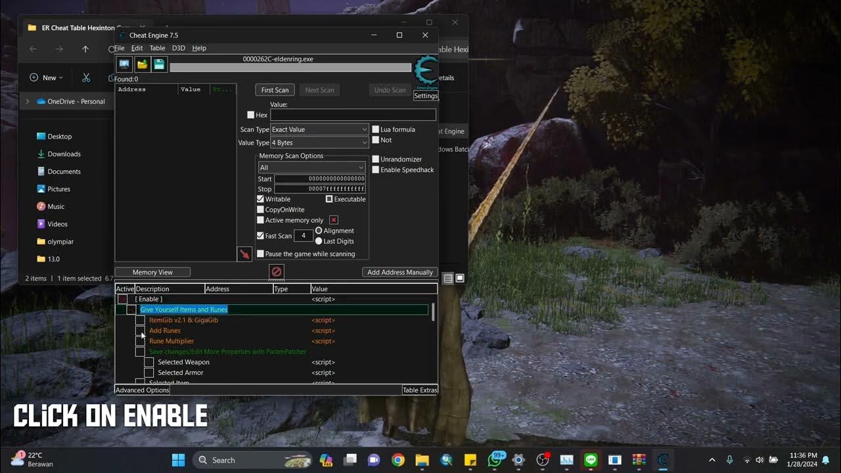
Task: Toggle the Executable checkbox
Action: pos(329,199)
